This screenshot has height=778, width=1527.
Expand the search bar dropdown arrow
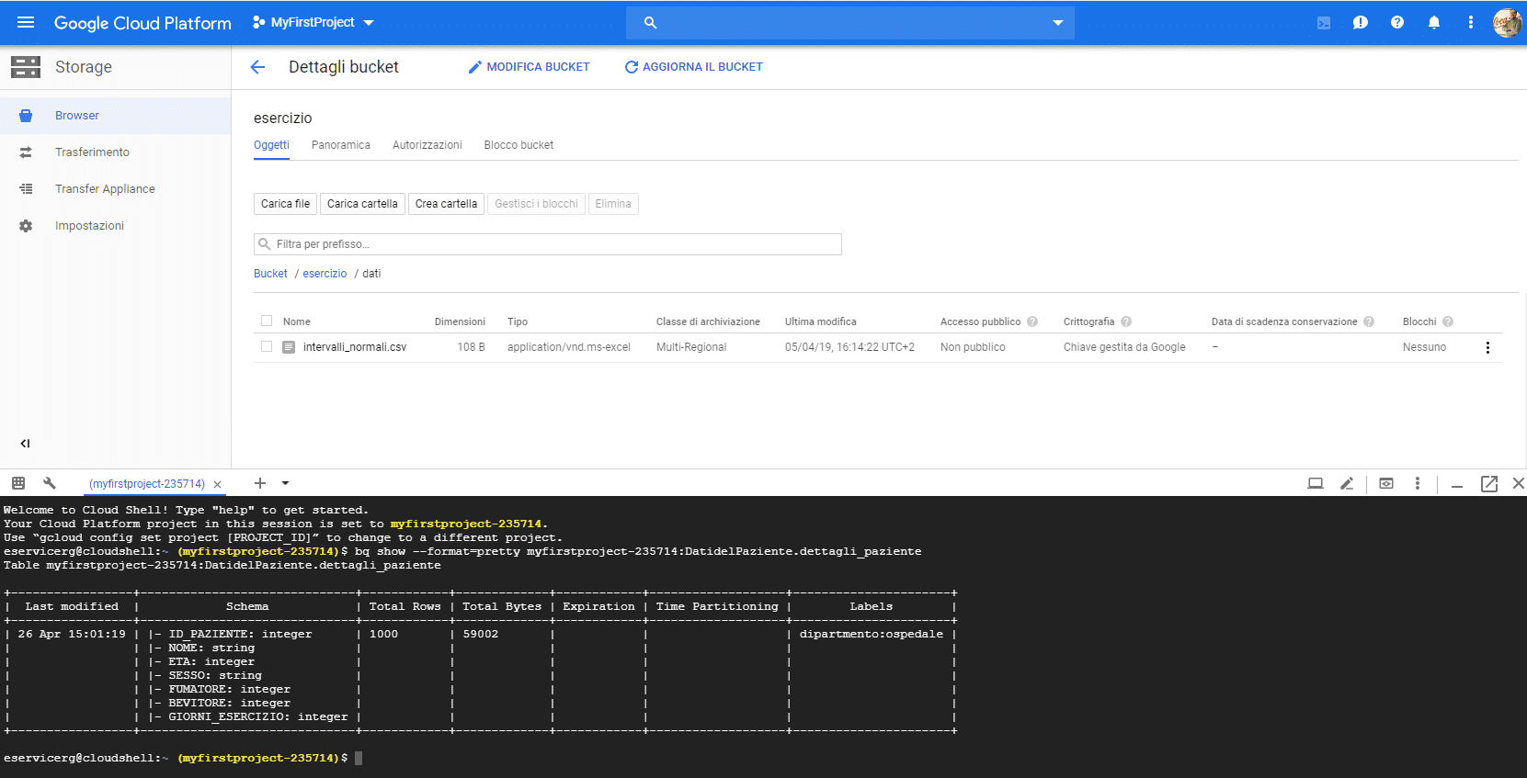coord(1058,23)
